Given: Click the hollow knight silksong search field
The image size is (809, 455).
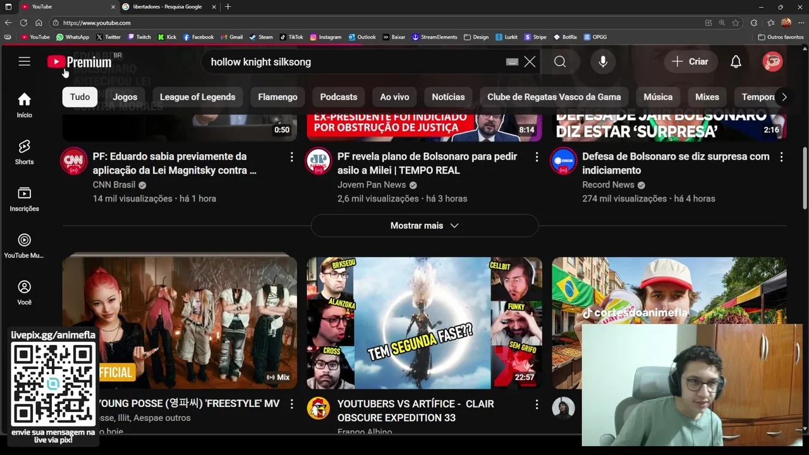Looking at the screenshot, I should point(354,62).
